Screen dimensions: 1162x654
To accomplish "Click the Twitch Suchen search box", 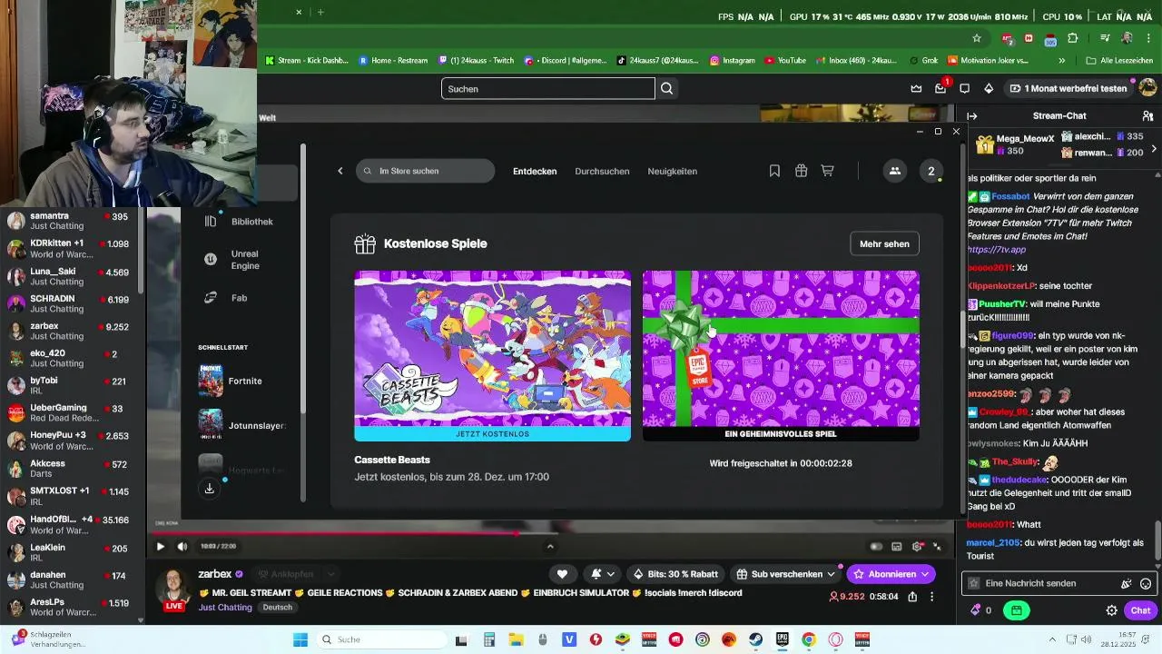I will pyautogui.click(x=547, y=88).
